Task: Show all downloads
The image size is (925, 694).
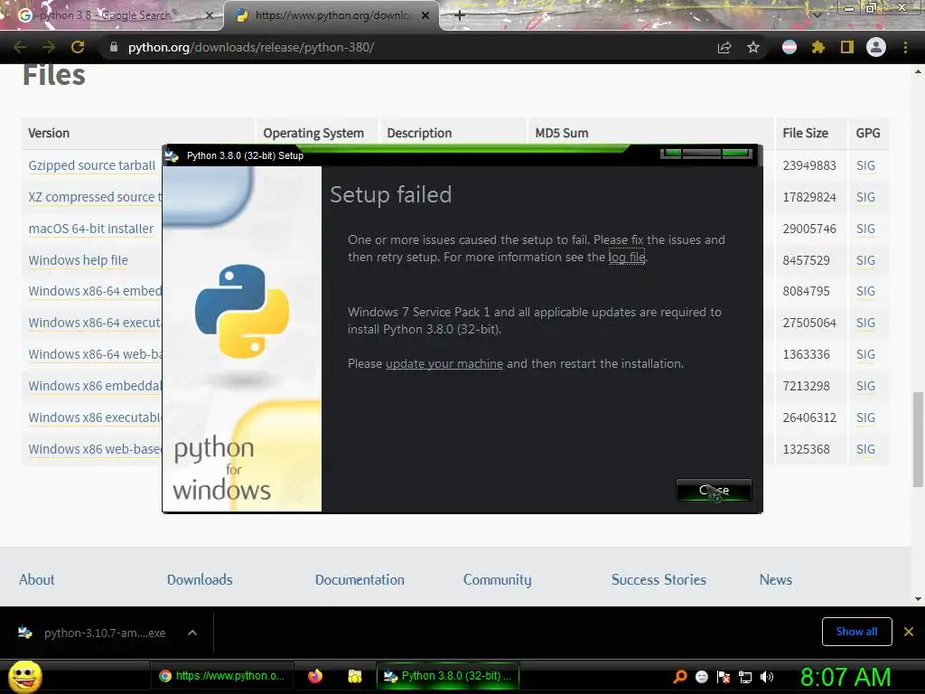Action: click(x=856, y=632)
